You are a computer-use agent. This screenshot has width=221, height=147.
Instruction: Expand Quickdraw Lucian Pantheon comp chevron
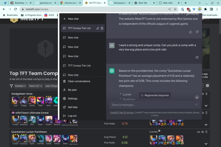coord(206,144)
